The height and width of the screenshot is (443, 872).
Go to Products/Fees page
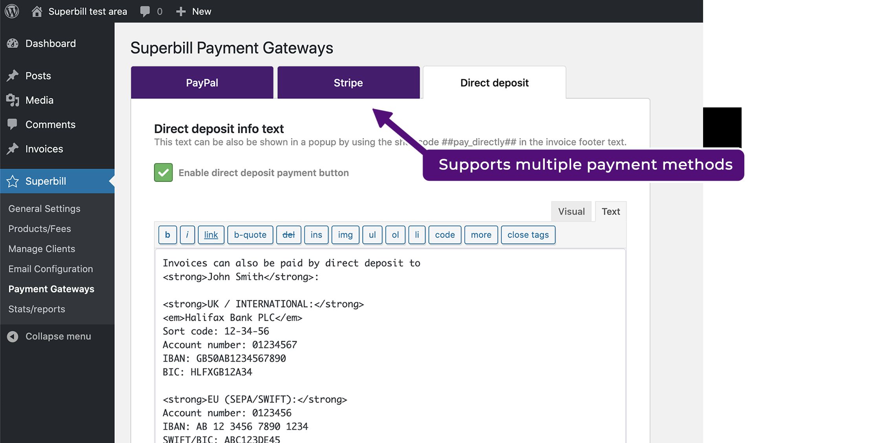point(40,229)
